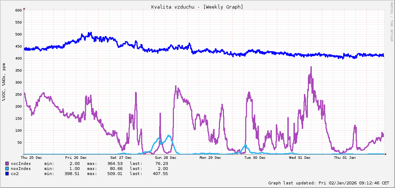Click the blue co2 legend swatch
Screen dimensions: 395x188
[x=7, y=174]
